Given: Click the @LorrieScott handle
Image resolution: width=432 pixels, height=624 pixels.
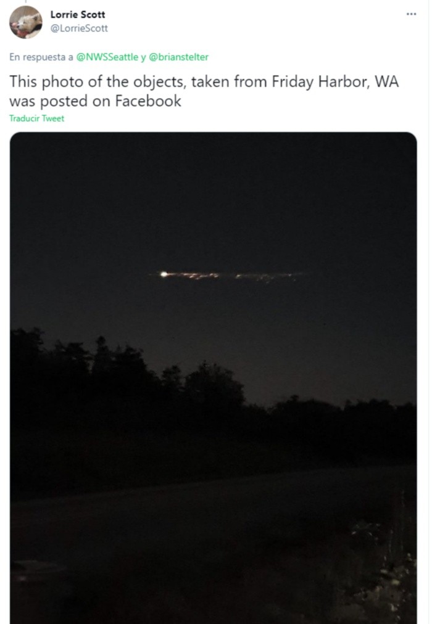Looking at the screenshot, I should tap(79, 28).
